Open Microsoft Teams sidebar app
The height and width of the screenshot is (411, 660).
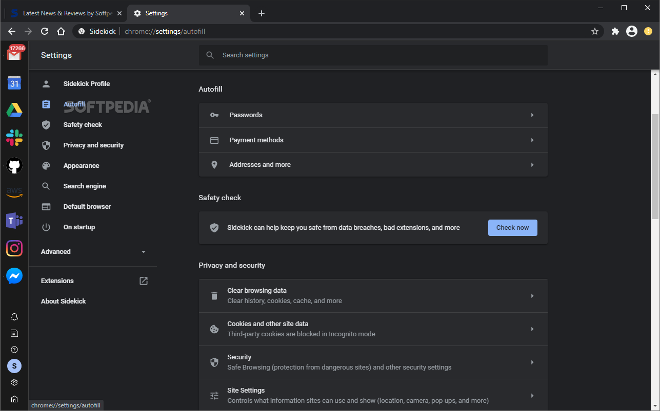14,221
